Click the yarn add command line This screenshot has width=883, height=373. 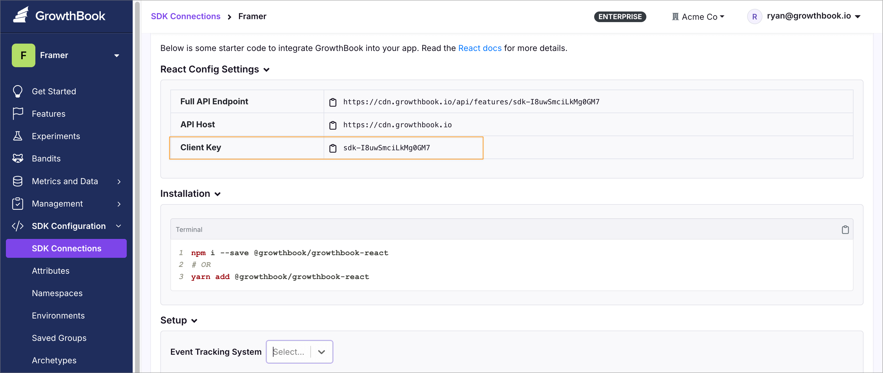pos(280,276)
